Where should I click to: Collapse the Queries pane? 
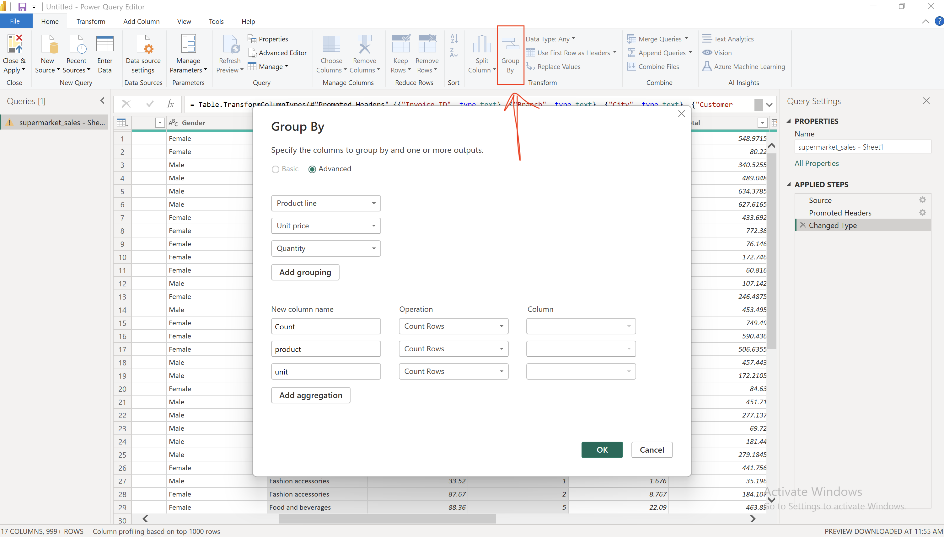click(x=103, y=100)
